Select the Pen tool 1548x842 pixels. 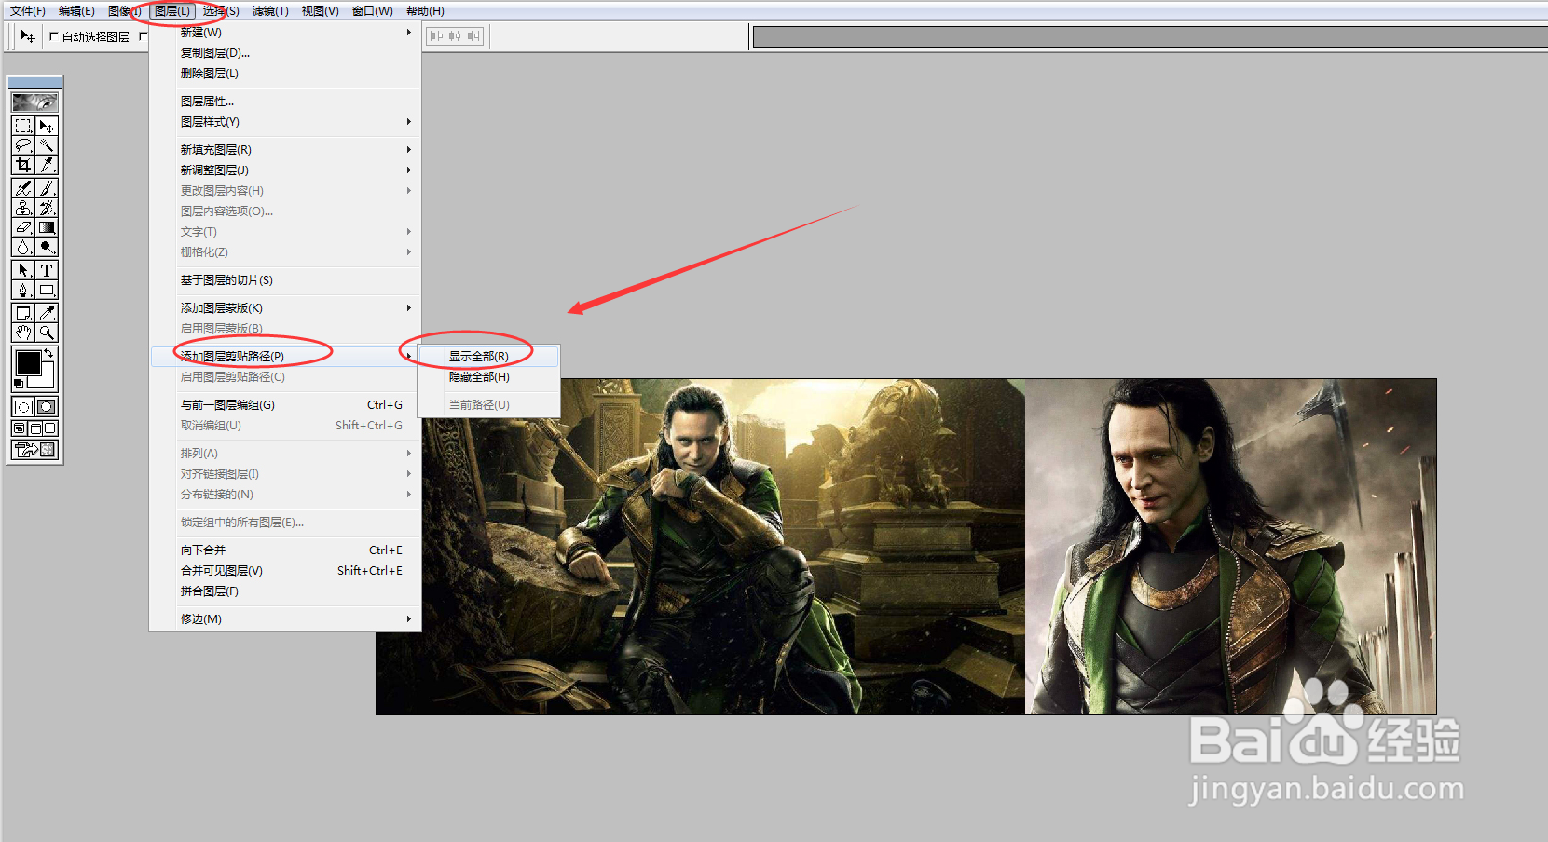(x=23, y=290)
